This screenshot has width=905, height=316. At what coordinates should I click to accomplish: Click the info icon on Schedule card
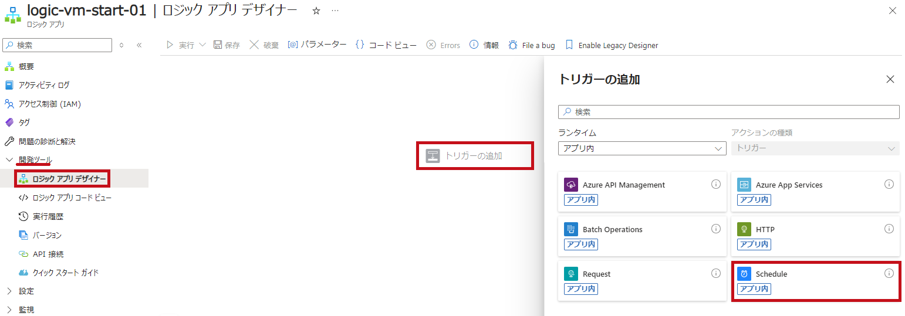click(889, 273)
